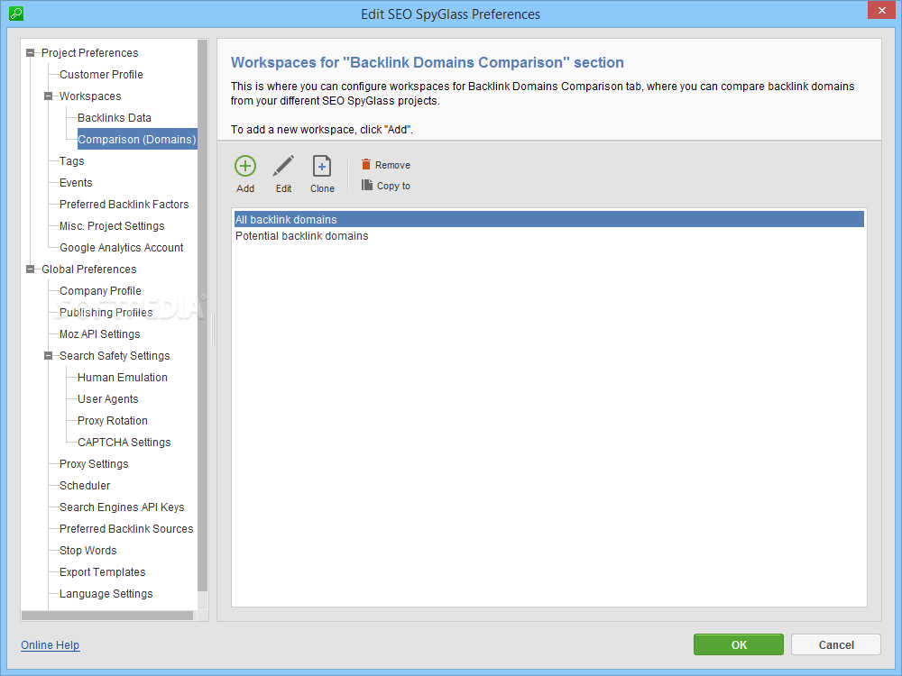Open Preferred Backlink Sources
Image resolution: width=902 pixels, height=676 pixels.
point(126,529)
